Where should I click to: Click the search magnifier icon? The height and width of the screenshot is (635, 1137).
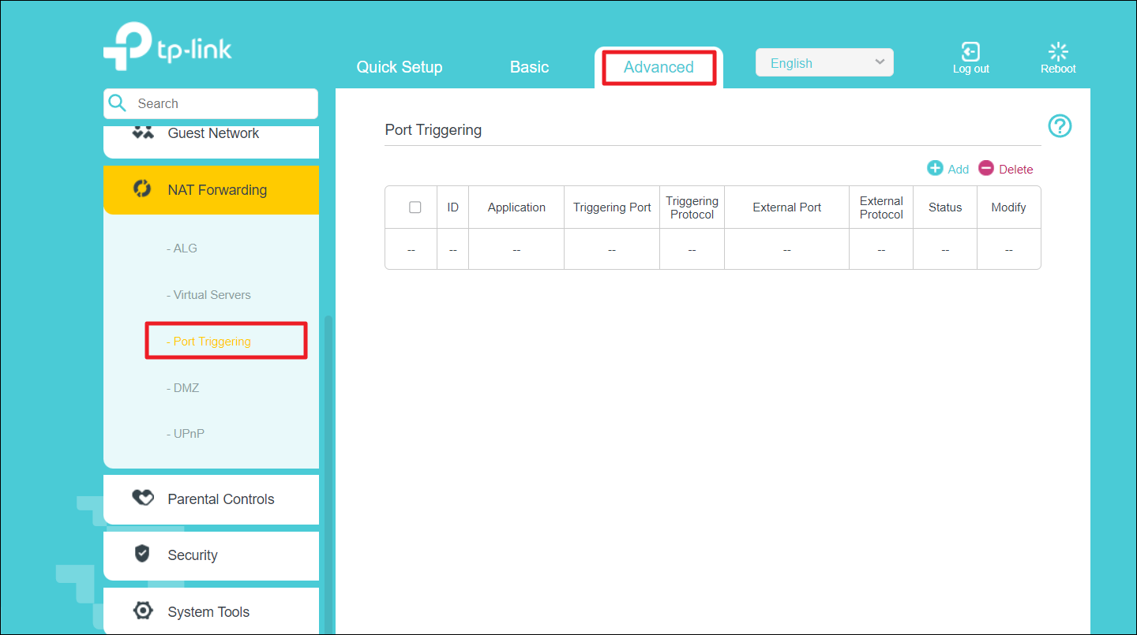(x=118, y=103)
